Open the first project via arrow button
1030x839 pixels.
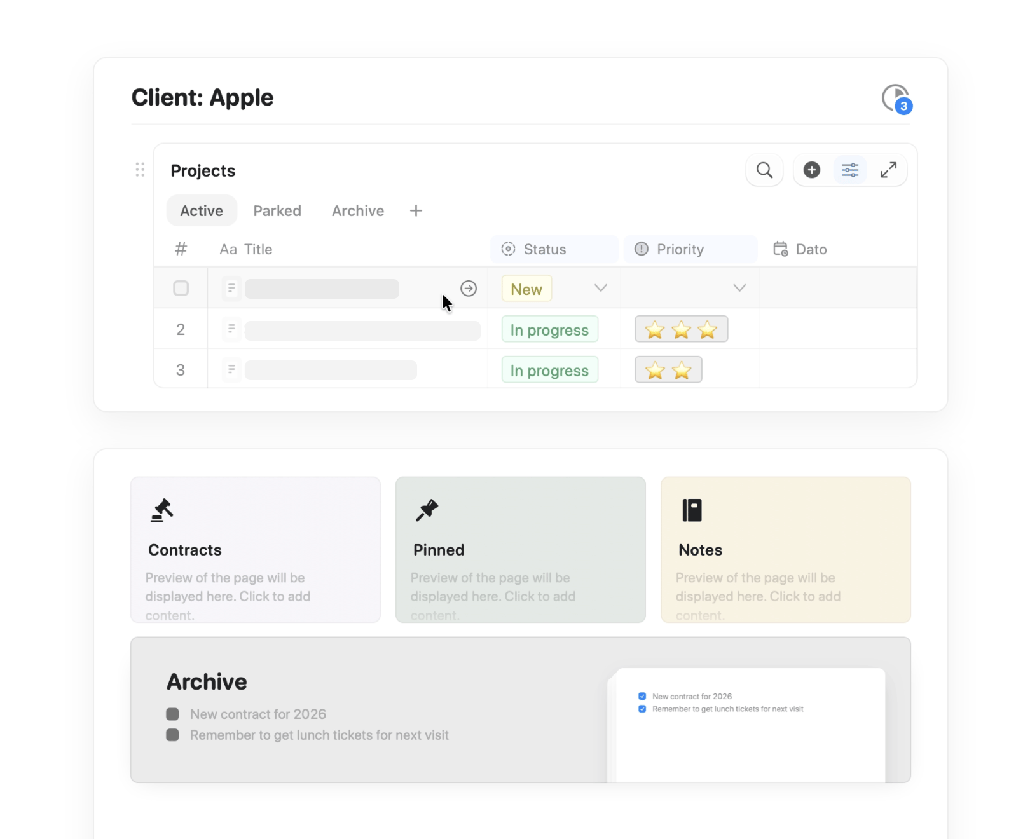point(469,288)
